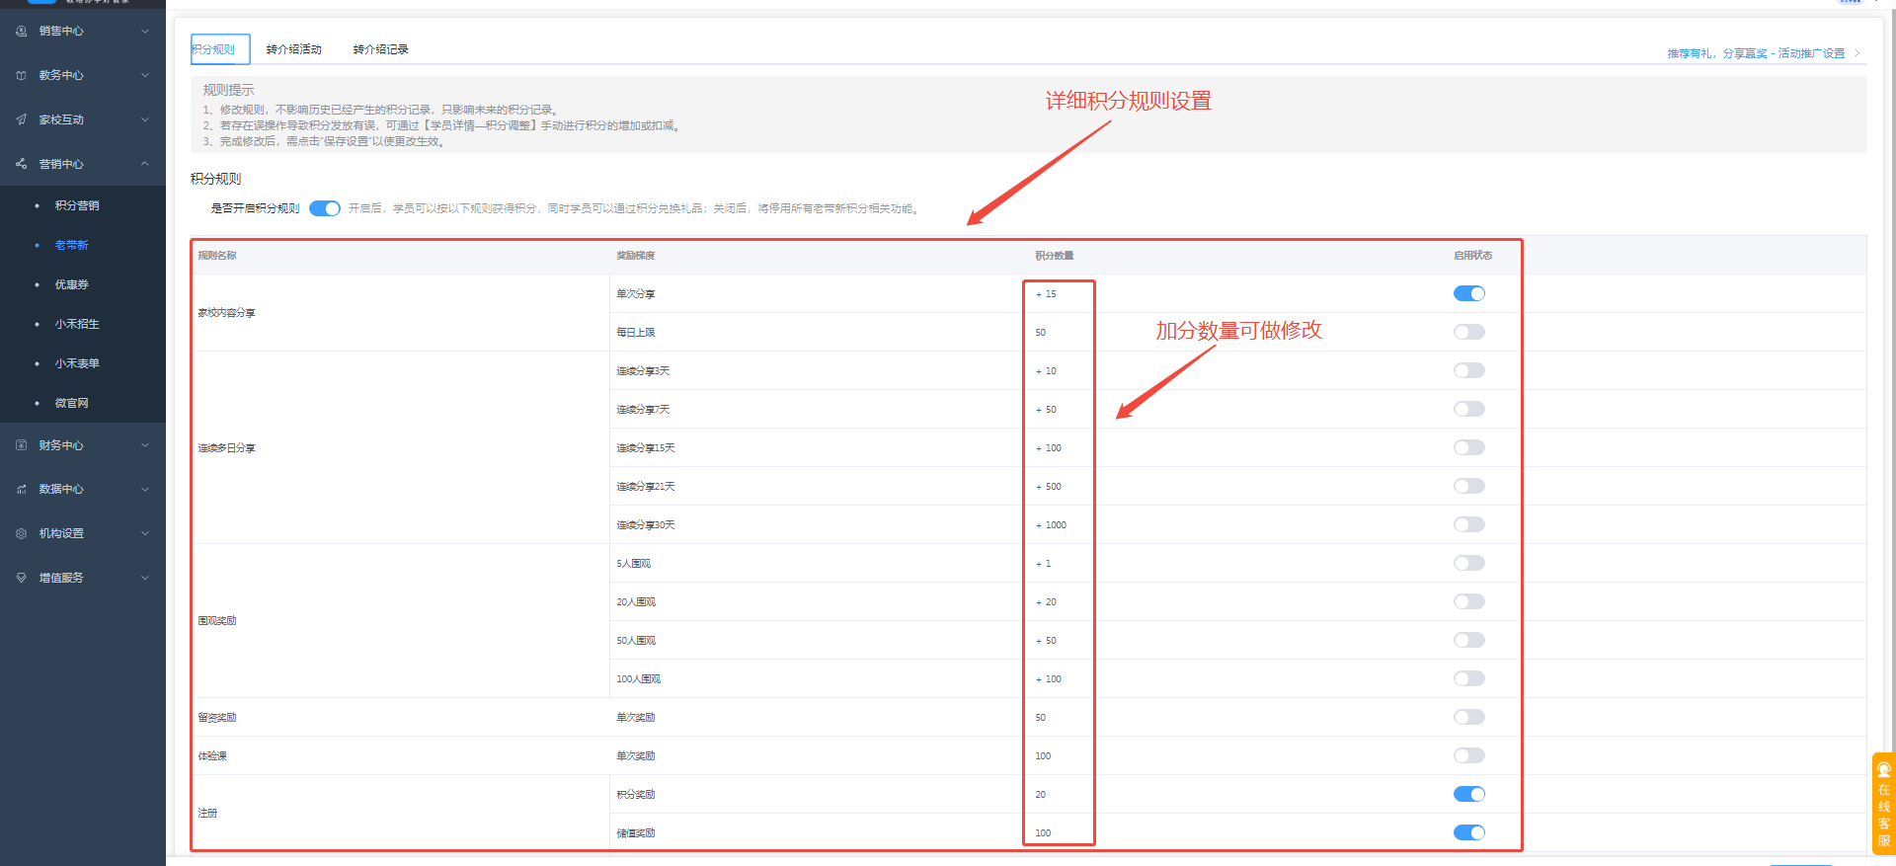This screenshot has width=1896, height=866.
Task: Open the 转介绍记录 tab
Action: [380, 49]
